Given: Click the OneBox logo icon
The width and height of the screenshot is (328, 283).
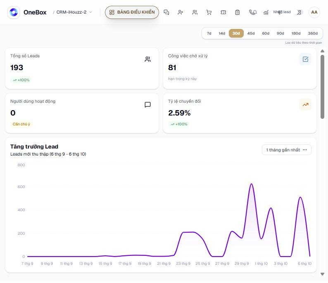Looking at the screenshot, I should (14, 12).
